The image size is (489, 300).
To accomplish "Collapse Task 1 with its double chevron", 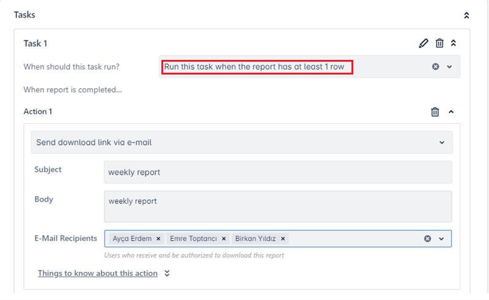I will [x=454, y=43].
